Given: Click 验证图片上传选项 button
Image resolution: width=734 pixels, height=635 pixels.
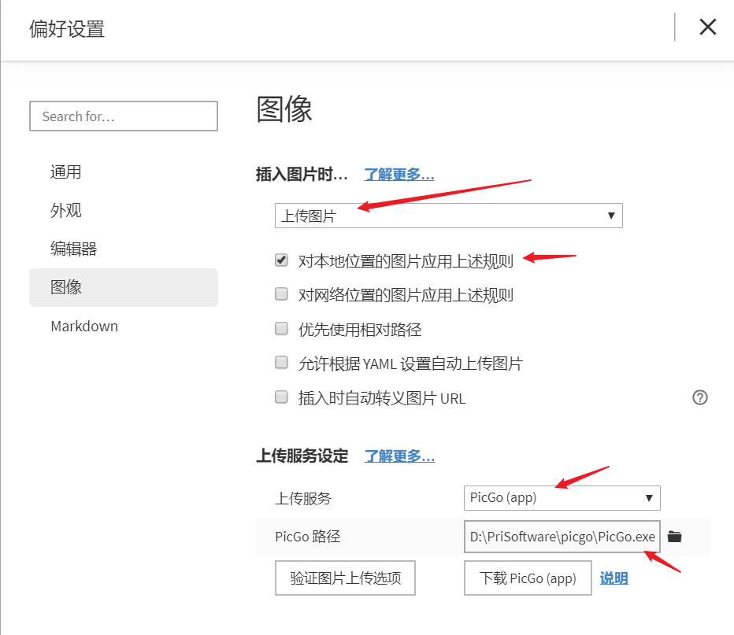Looking at the screenshot, I should pyautogui.click(x=345, y=578).
